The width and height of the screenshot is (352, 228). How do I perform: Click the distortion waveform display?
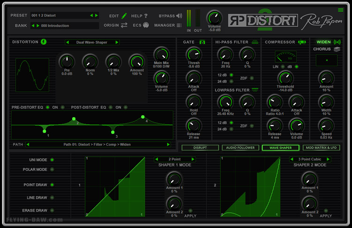tap(32, 75)
